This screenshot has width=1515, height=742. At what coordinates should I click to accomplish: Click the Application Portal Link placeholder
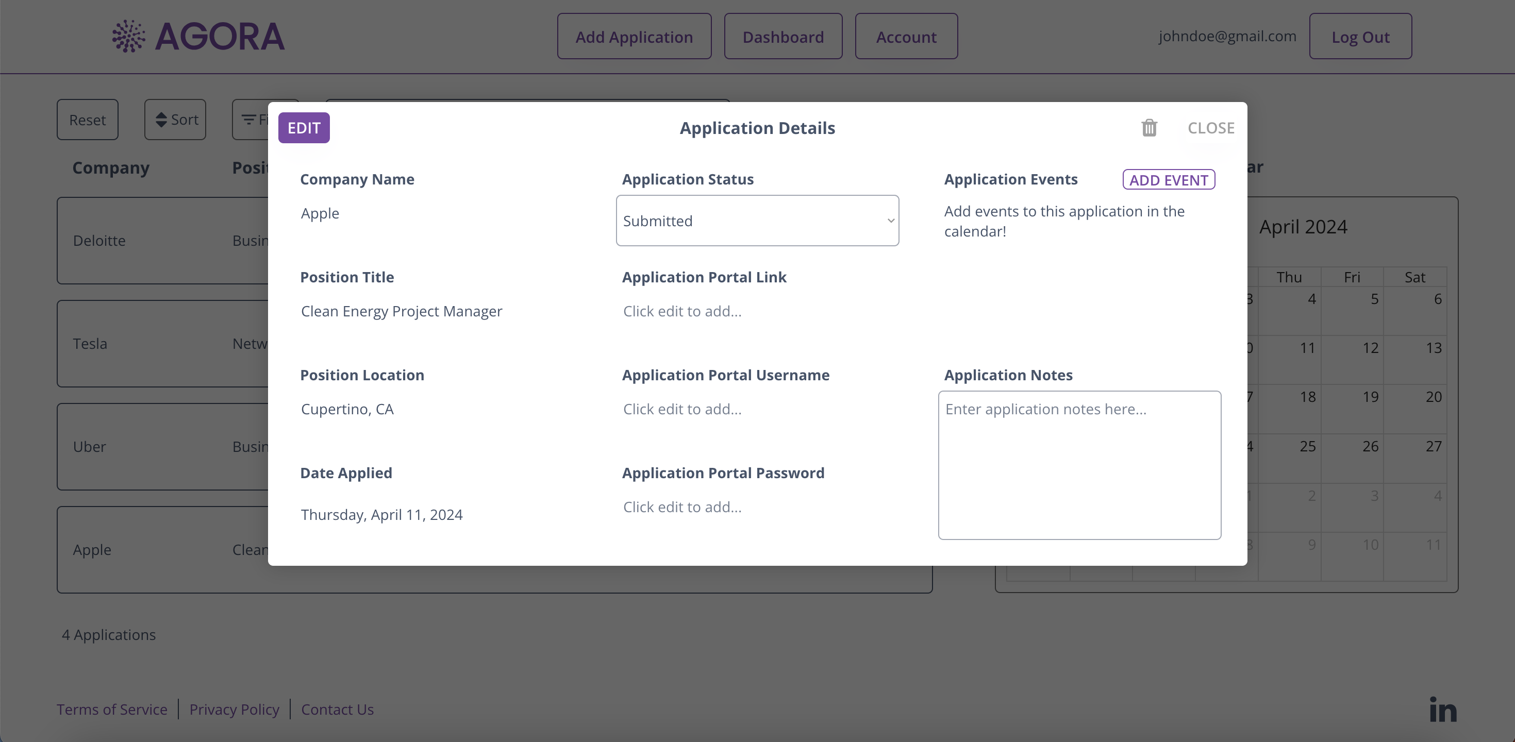tap(682, 311)
